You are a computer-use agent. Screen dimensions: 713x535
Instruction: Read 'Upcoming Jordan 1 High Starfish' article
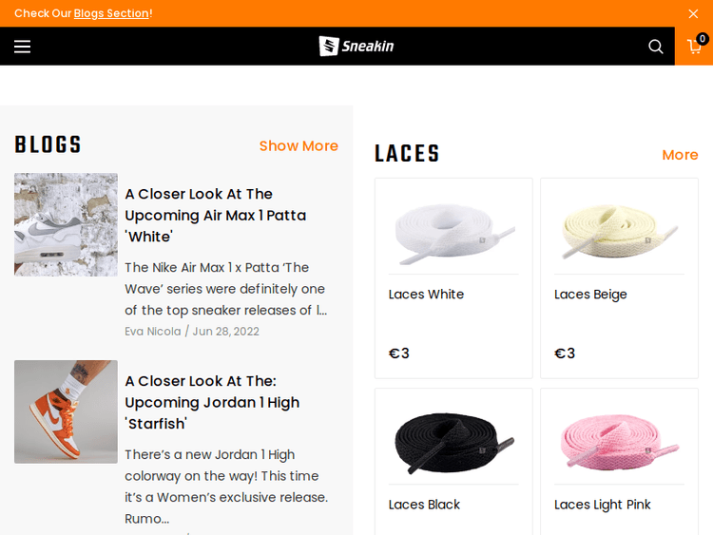coord(212,402)
